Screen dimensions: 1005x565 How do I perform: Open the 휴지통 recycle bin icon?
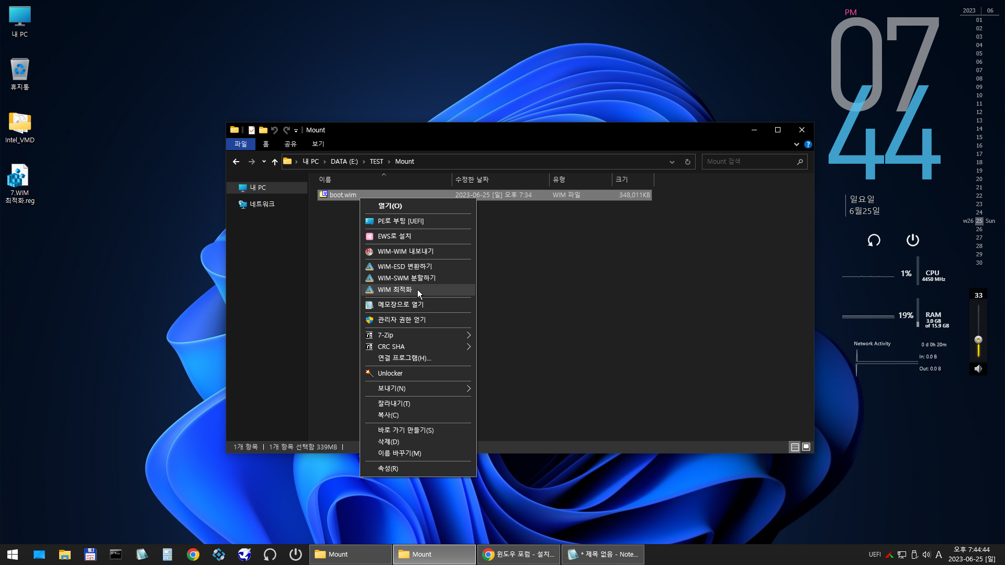20,74
